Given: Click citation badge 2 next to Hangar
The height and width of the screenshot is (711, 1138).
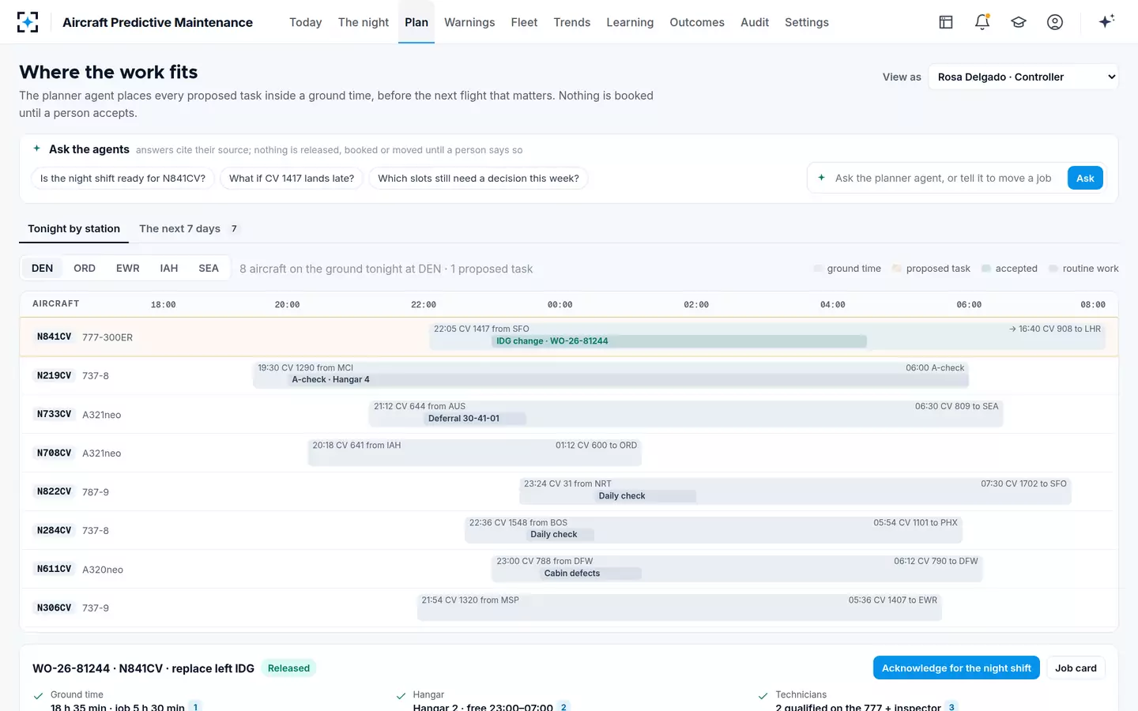Looking at the screenshot, I should (563, 707).
